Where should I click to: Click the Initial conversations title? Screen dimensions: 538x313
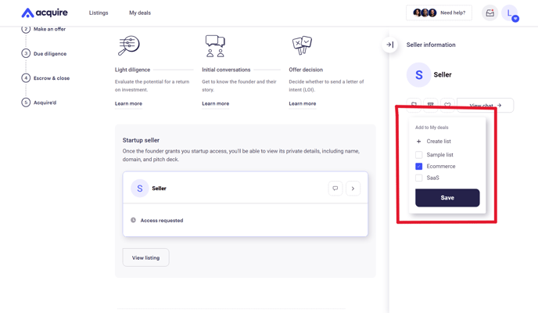click(x=226, y=70)
